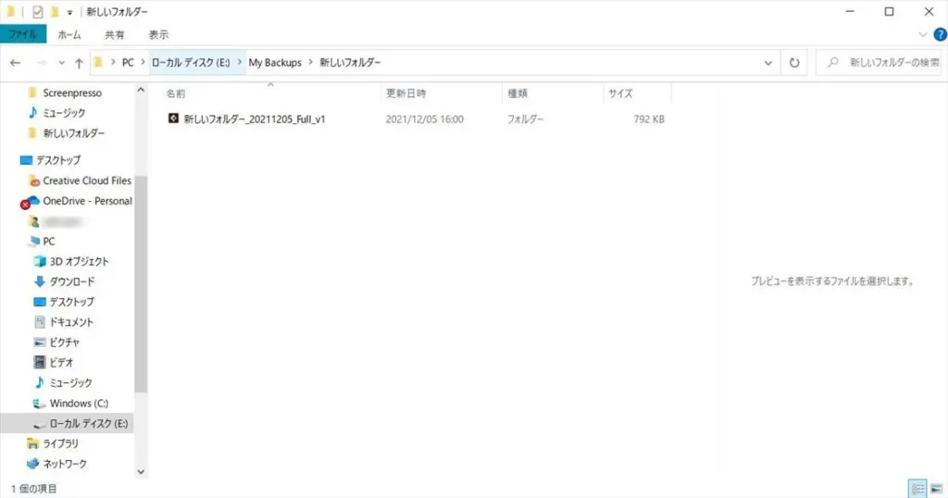This screenshot has width=948, height=498.
Task: Switch to the ホーム ribbon tab
Action: click(x=69, y=34)
